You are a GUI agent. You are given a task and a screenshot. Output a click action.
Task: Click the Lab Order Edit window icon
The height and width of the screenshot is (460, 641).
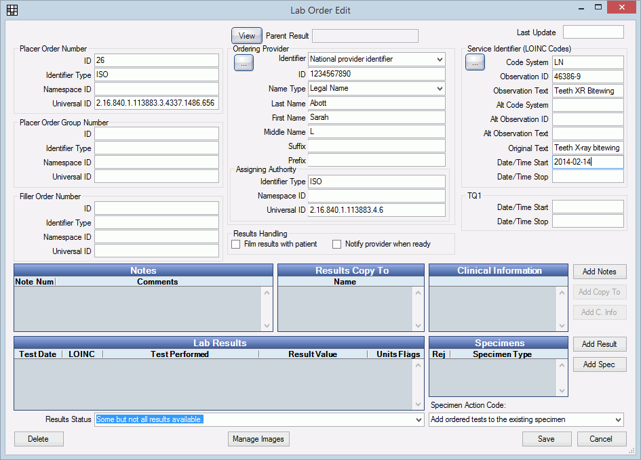pos(12,10)
